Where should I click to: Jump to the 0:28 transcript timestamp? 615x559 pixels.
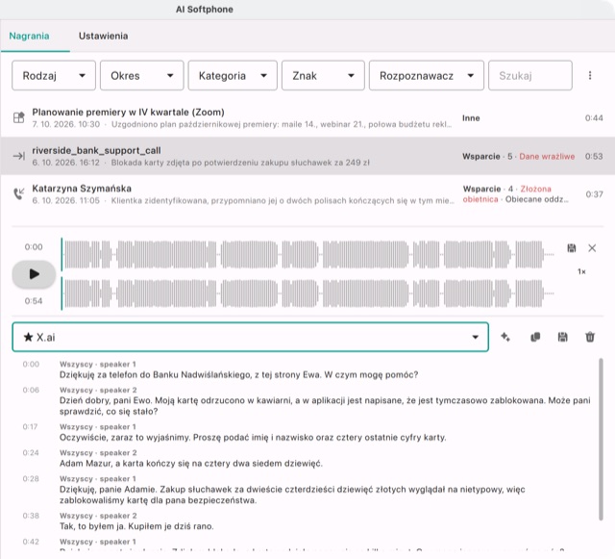pos(31,478)
